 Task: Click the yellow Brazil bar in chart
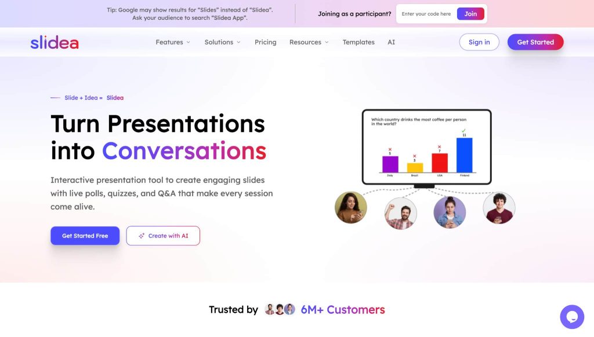415,167
